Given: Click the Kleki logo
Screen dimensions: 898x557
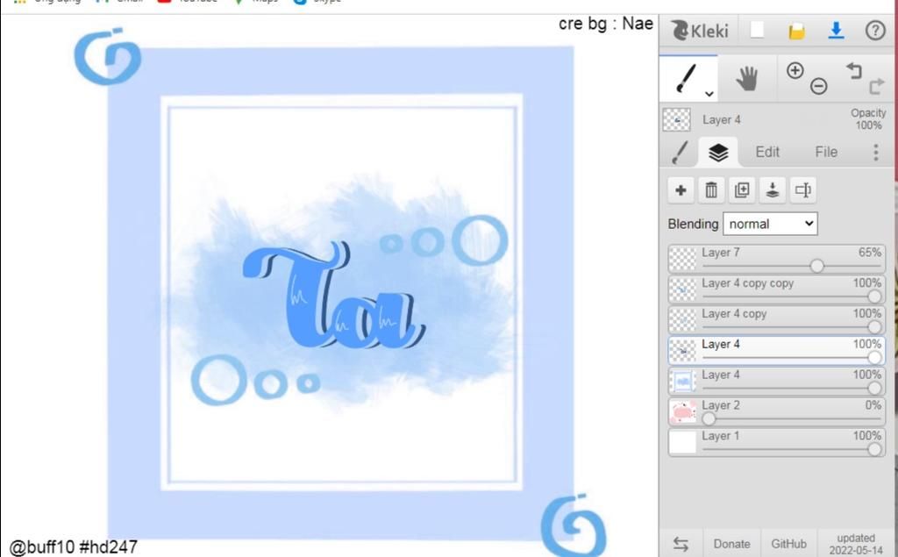Looking at the screenshot, I should click(x=700, y=31).
